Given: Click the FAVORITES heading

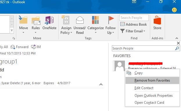Looking at the screenshot, I should [122, 56].
